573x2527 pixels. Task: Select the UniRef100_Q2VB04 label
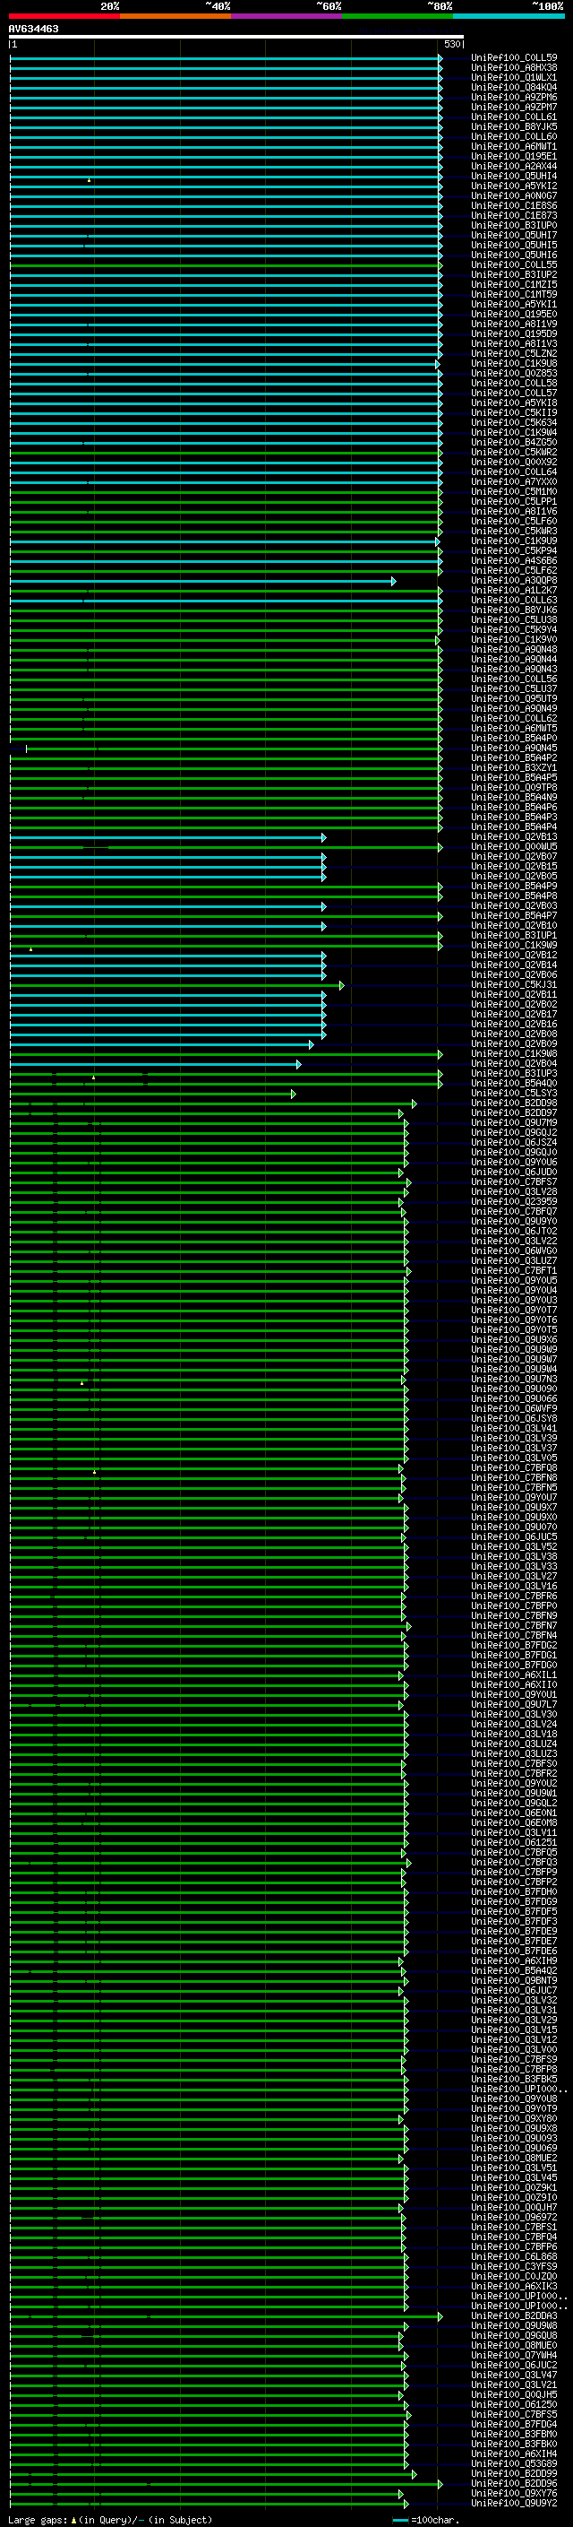tap(514, 1063)
